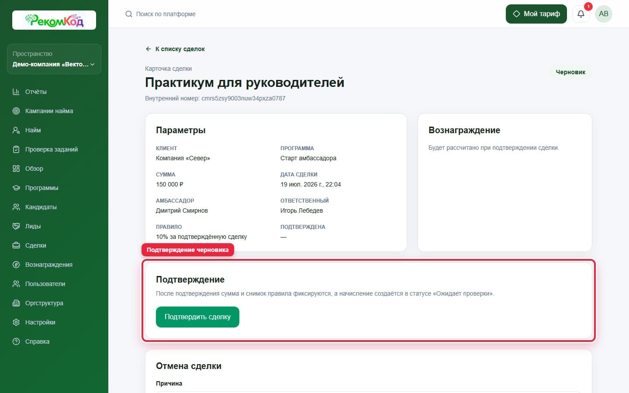Click the Пользователи users icon

click(16, 284)
